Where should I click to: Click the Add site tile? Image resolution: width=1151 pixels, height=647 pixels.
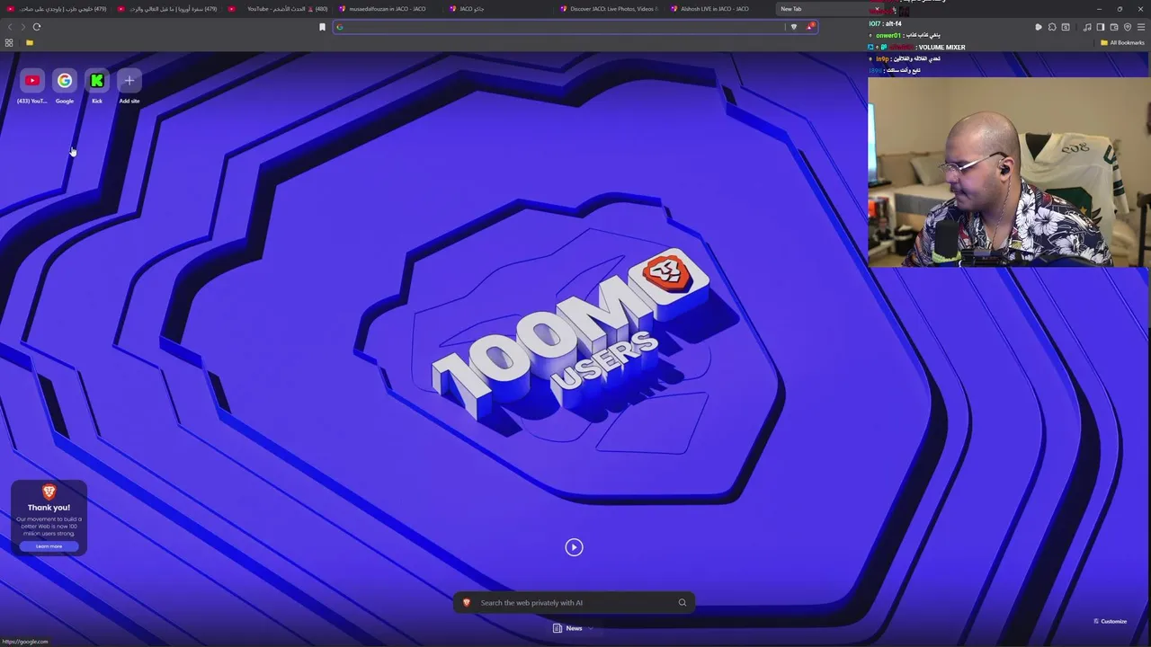point(129,82)
